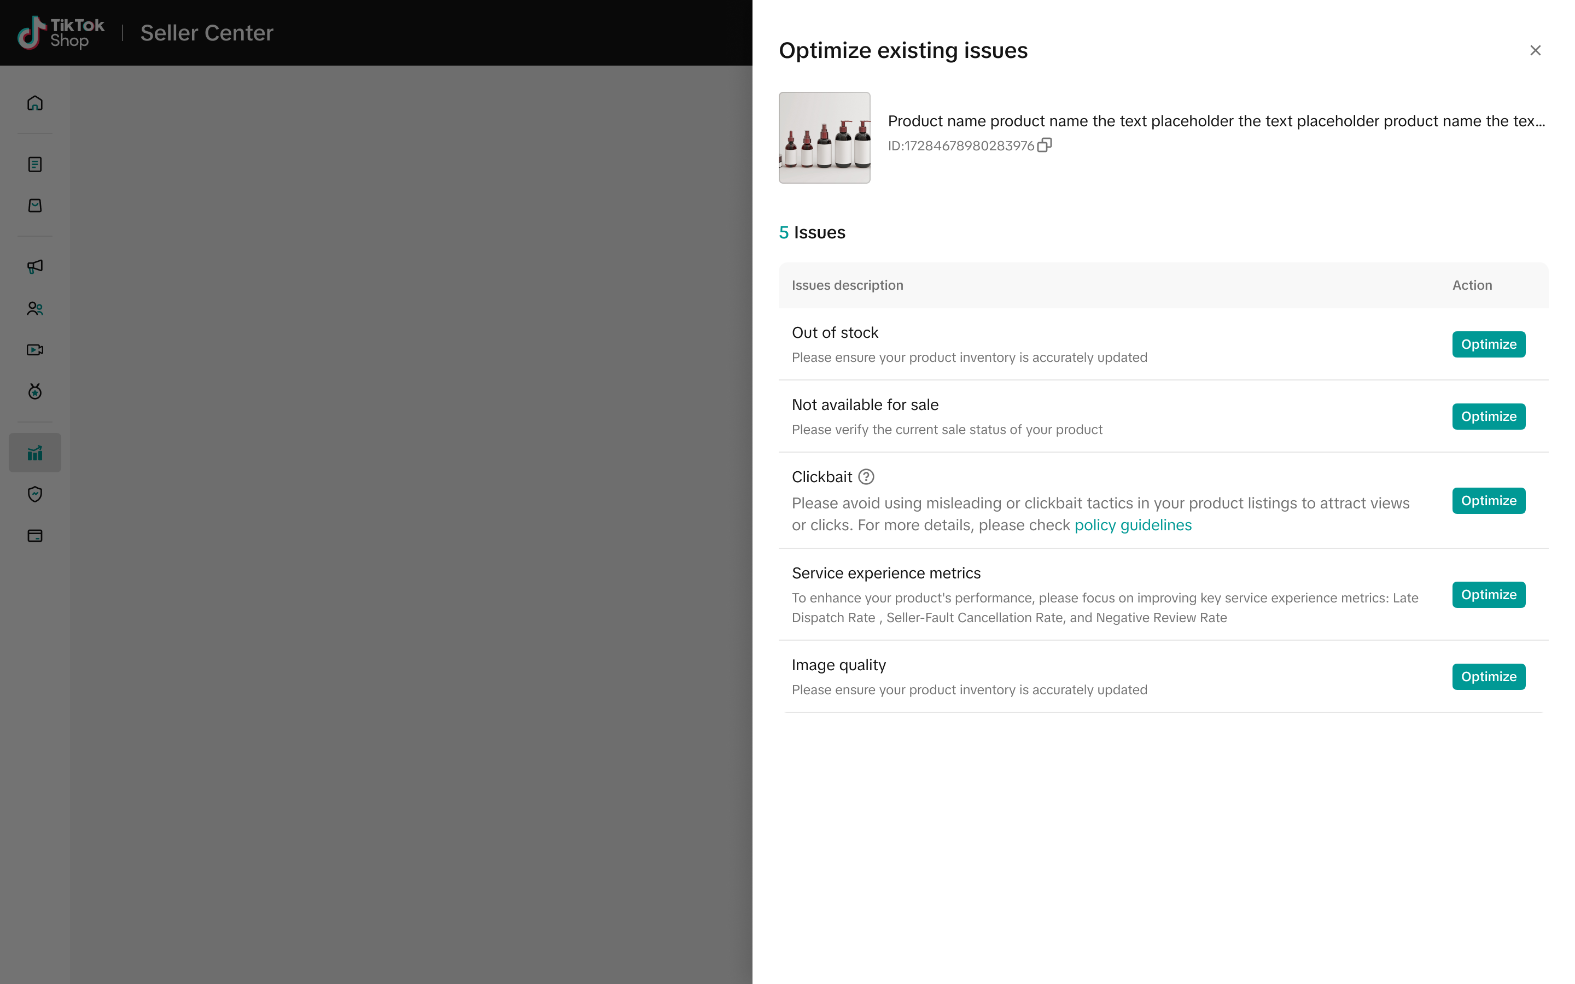The image size is (1575, 984).
Task: Click the shopping bag products icon
Action: 35,206
